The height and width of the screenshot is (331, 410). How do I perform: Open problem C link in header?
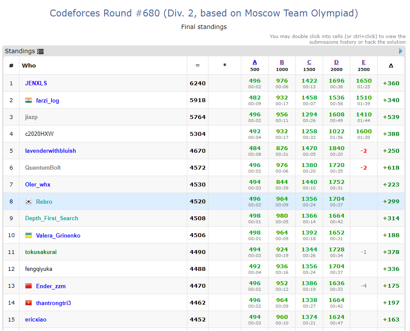pos(309,62)
